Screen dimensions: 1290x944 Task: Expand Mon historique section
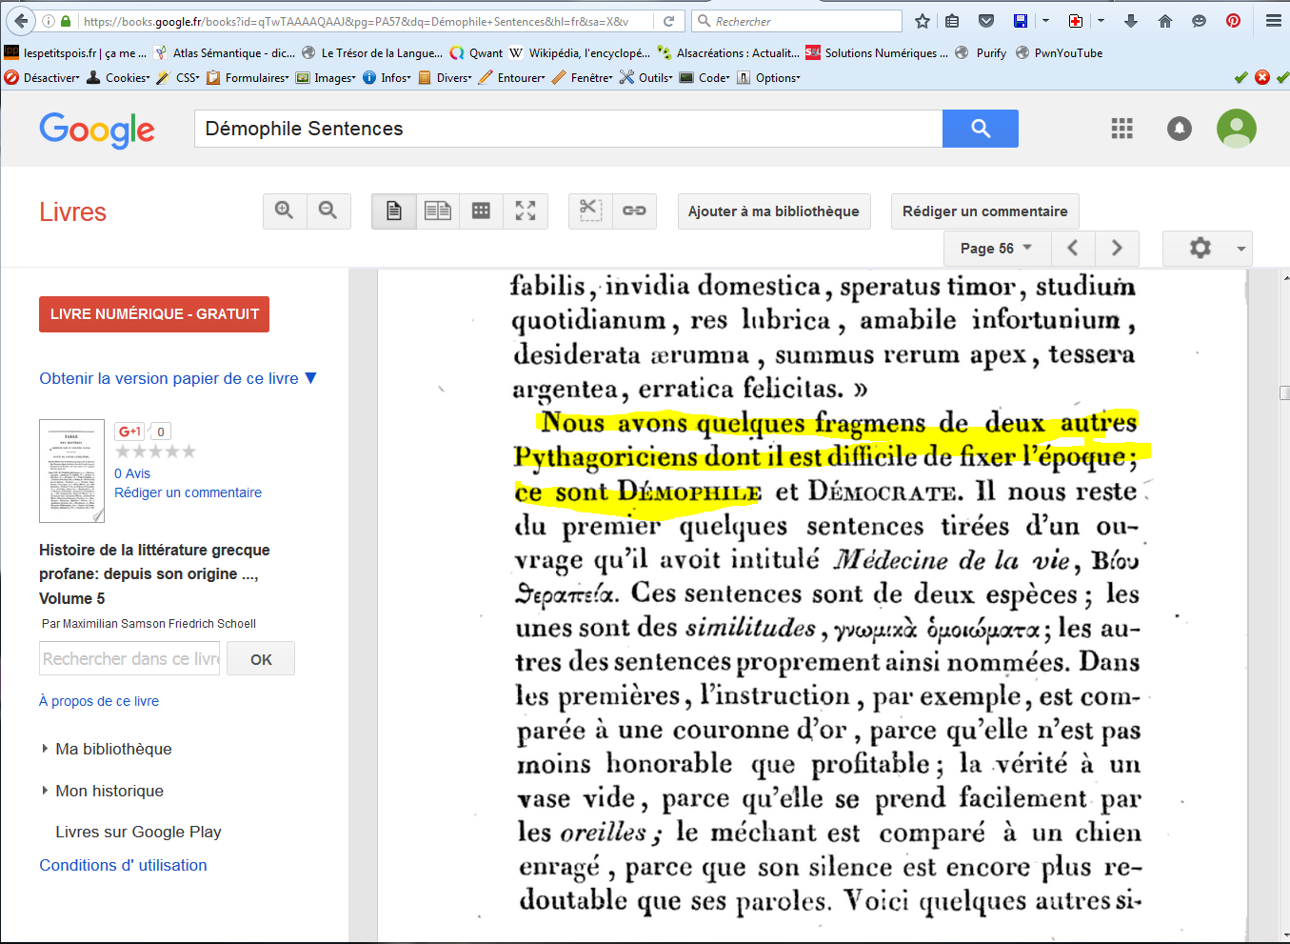click(109, 791)
